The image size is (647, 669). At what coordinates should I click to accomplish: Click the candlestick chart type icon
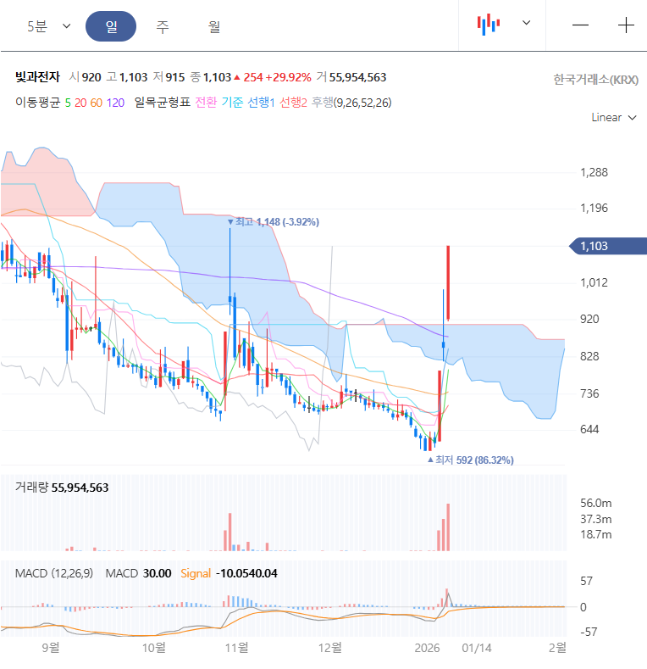(489, 25)
